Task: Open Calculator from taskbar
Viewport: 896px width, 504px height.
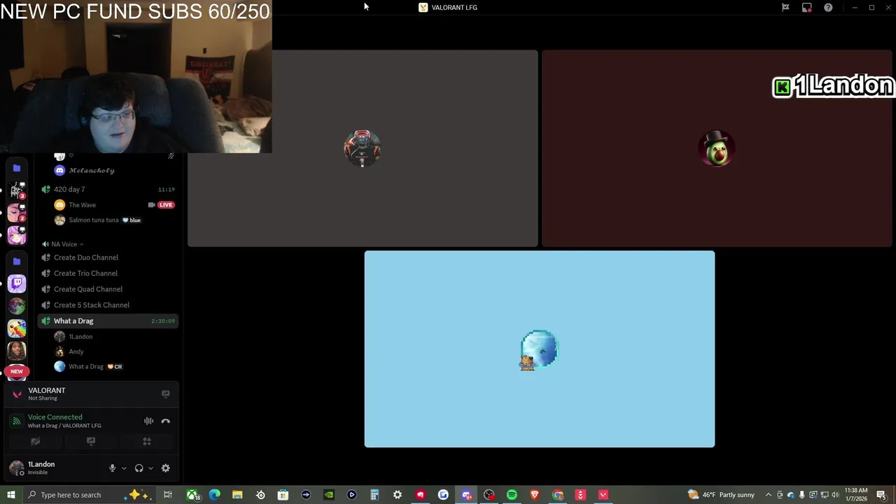Action: (374, 495)
